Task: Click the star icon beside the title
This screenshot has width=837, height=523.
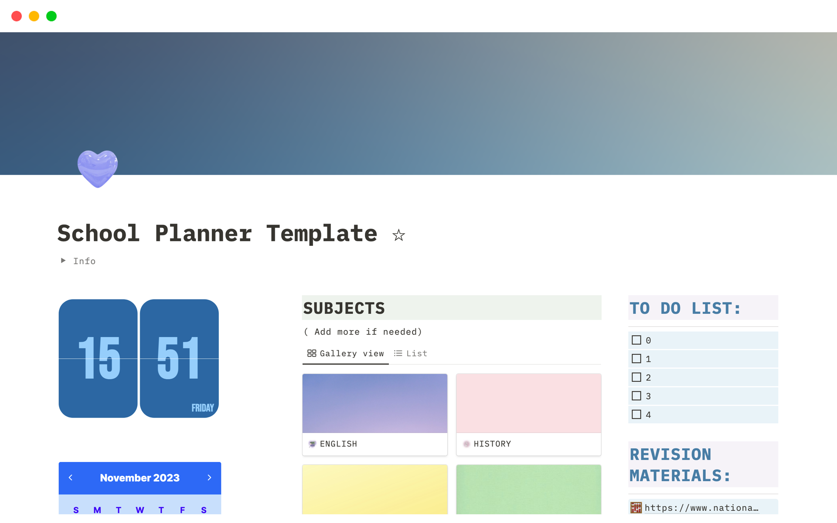Action: [x=398, y=235]
